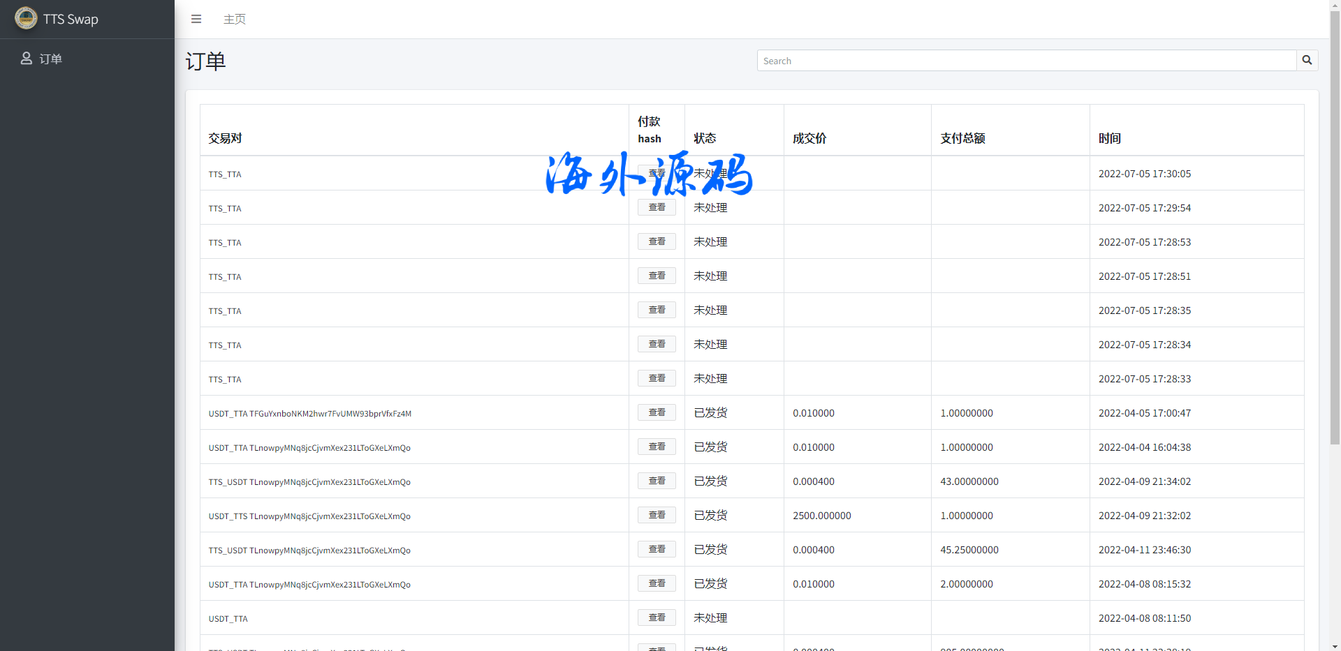Click the TTS Swap logo icon
The image size is (1341, 651).
click(x=26, y=19)
